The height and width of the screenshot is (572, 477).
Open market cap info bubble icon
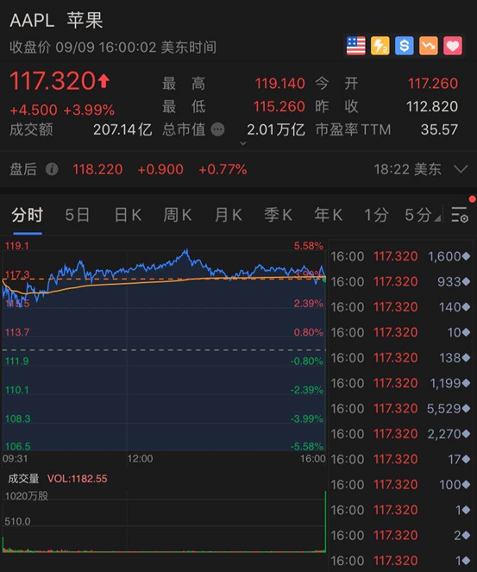(217, 129)
